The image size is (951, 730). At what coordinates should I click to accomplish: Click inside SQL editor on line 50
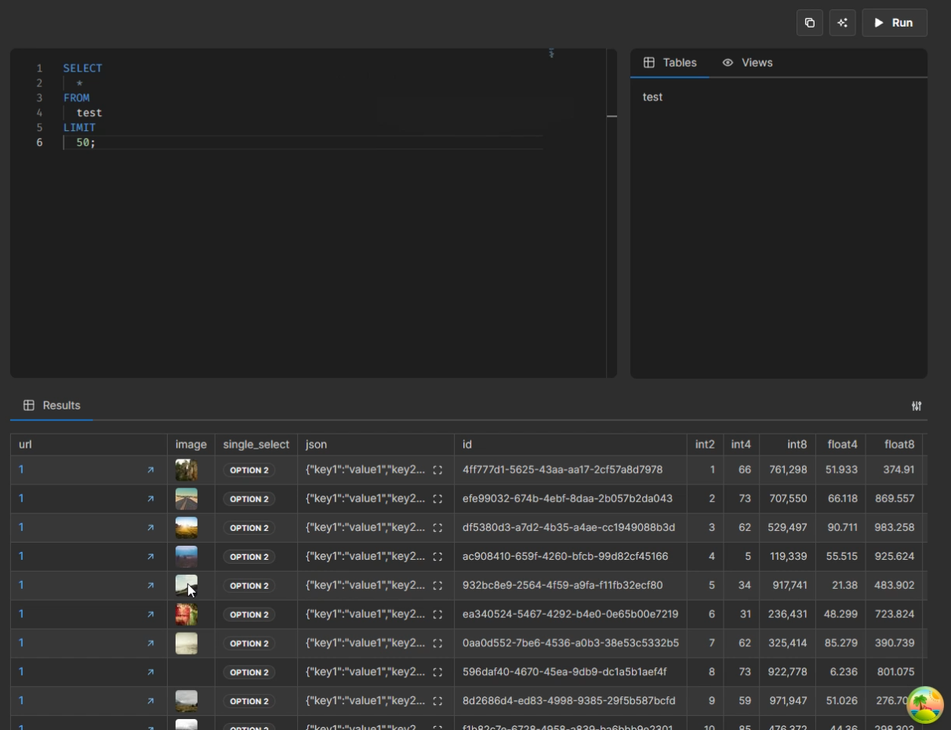click(82, 143)
